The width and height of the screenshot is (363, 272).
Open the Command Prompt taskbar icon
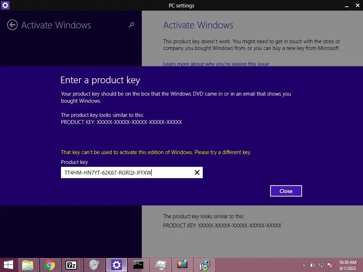[x=138, y=265]
